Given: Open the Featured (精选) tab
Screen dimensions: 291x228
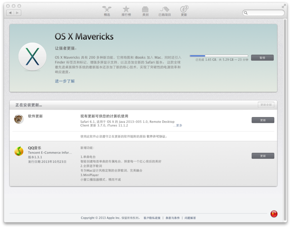Looking at the screenshot, I should coord(107,11).
